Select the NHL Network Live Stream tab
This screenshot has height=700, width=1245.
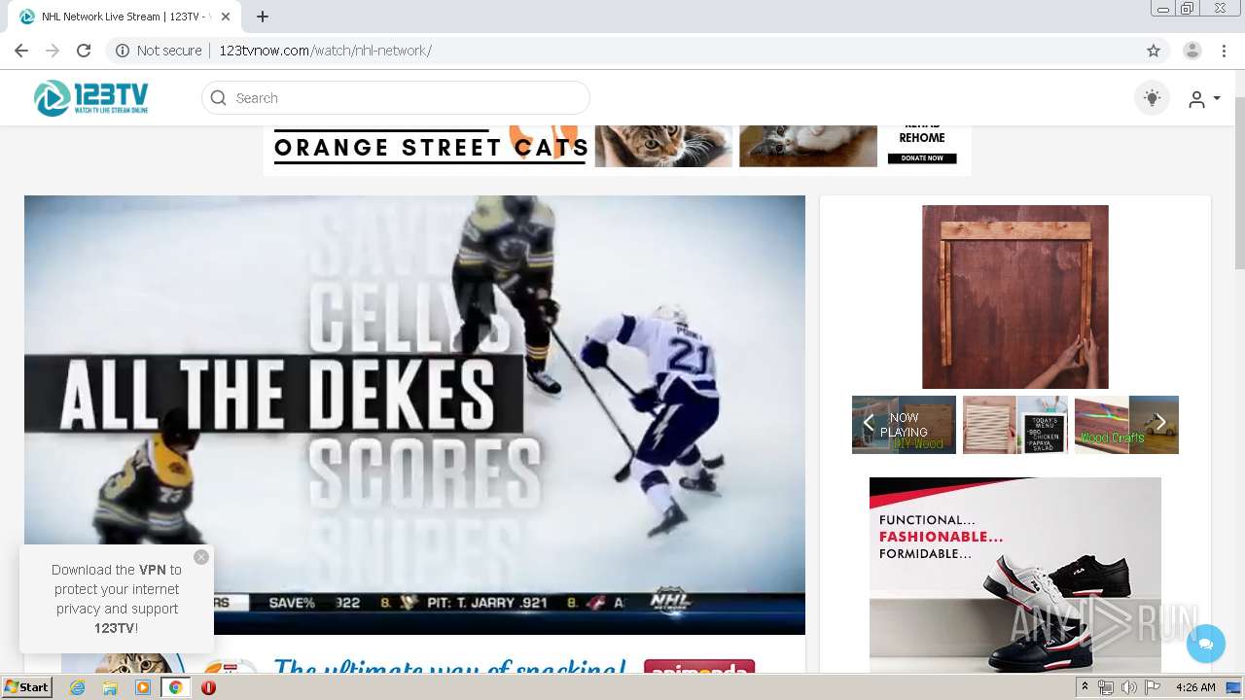point(124,17)
